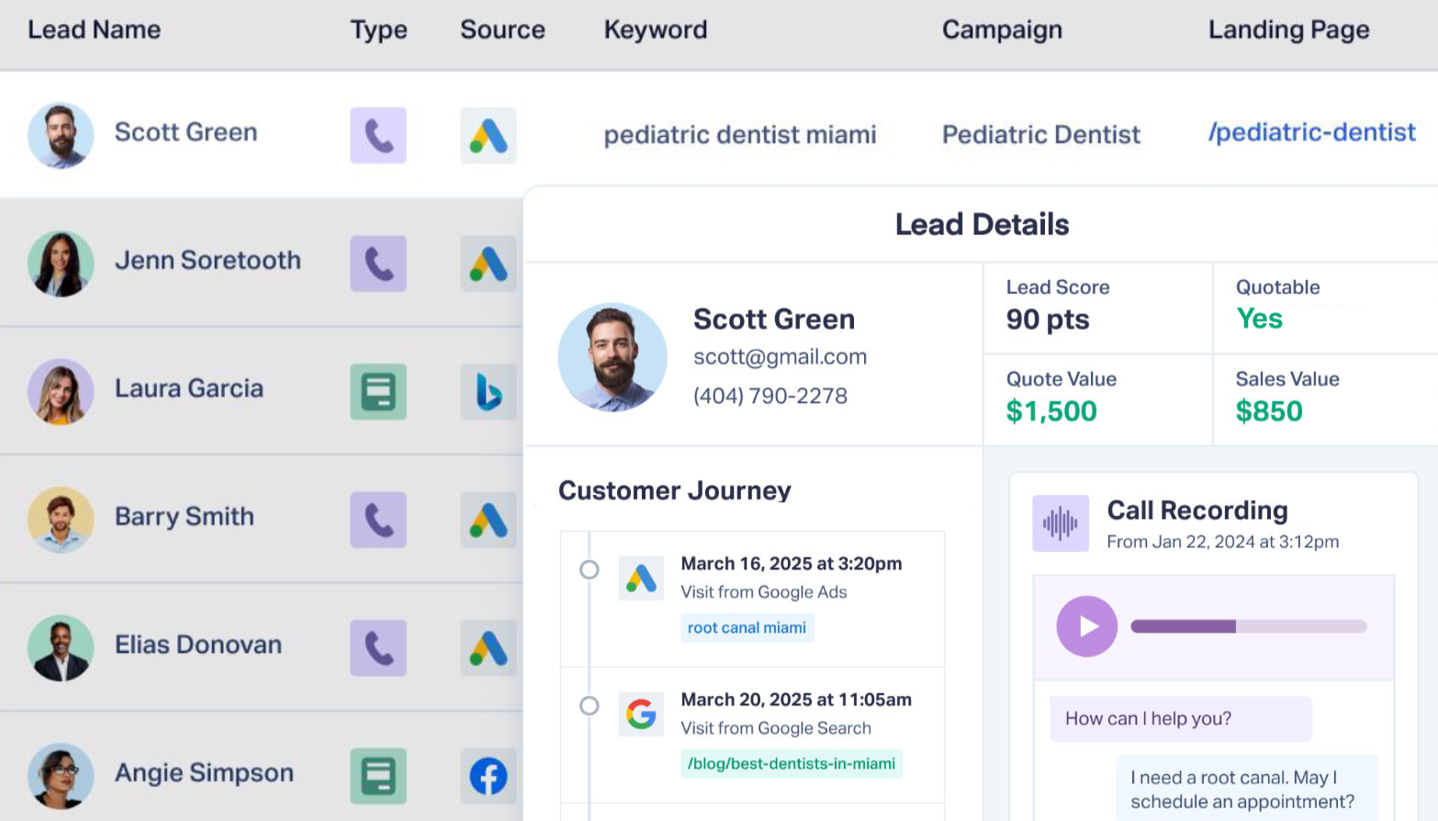Select the Angie Simpson lead row

204,773
